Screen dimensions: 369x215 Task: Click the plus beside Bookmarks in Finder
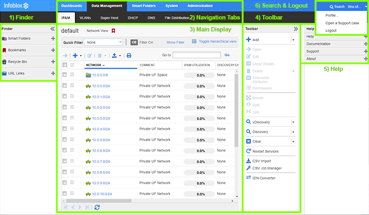(x=53, y=50)
